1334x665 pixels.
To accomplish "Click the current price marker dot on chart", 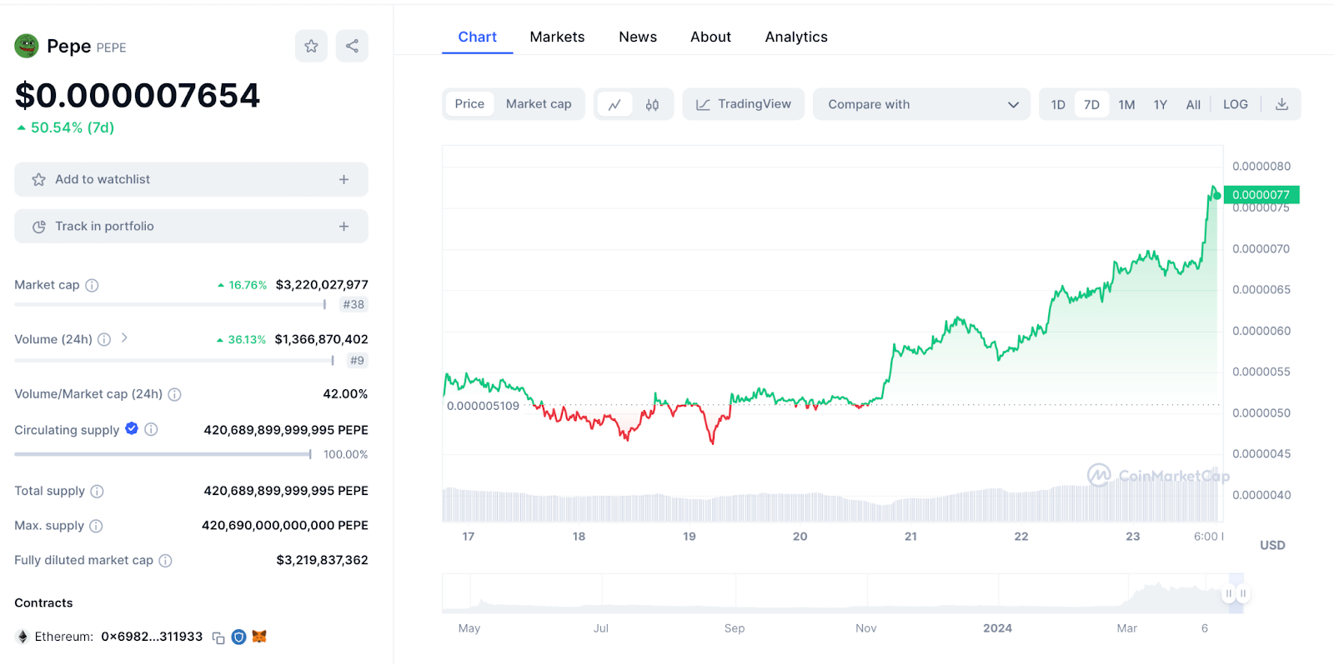I will coord(1217,196).
